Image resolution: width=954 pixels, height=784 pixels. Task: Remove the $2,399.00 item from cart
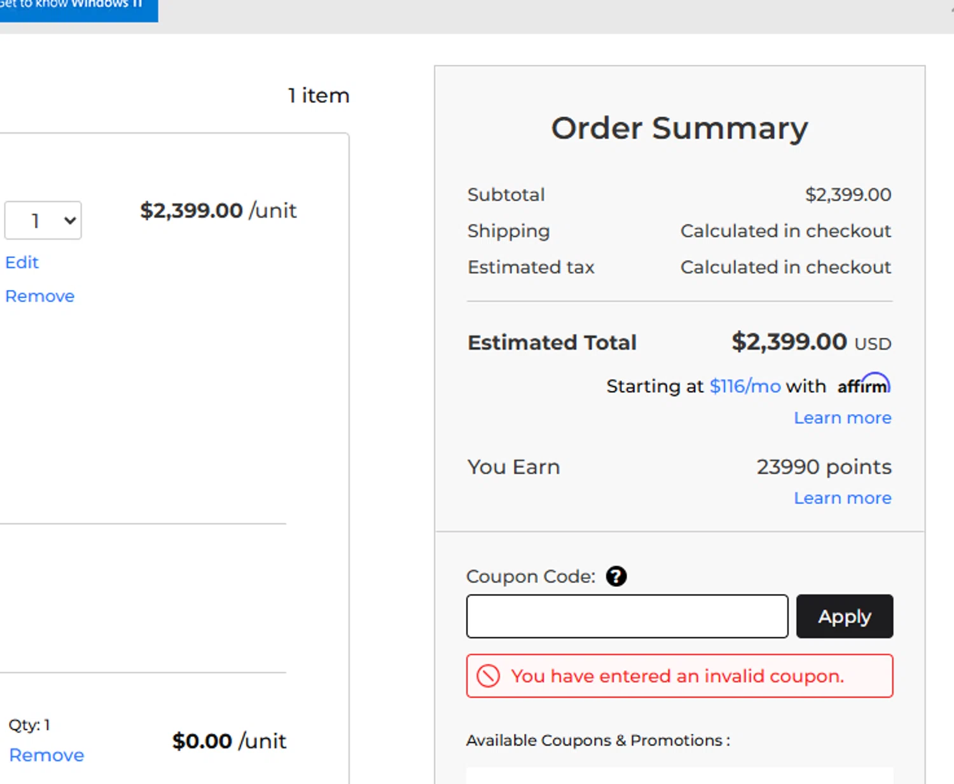click(x=40, y=296)
